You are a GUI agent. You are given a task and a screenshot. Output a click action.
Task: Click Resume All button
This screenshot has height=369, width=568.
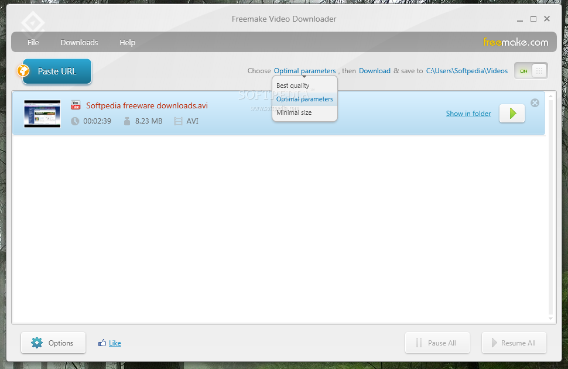(514, 343)
